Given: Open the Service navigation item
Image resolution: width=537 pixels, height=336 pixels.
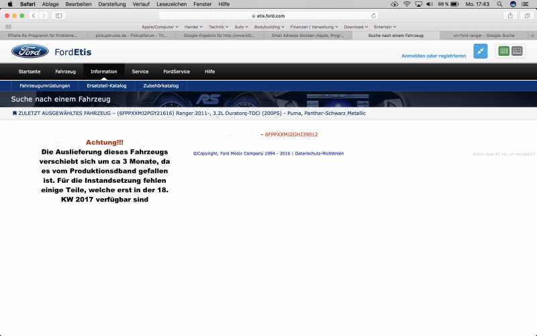Looking at the screenshot, I should [140, 72].
